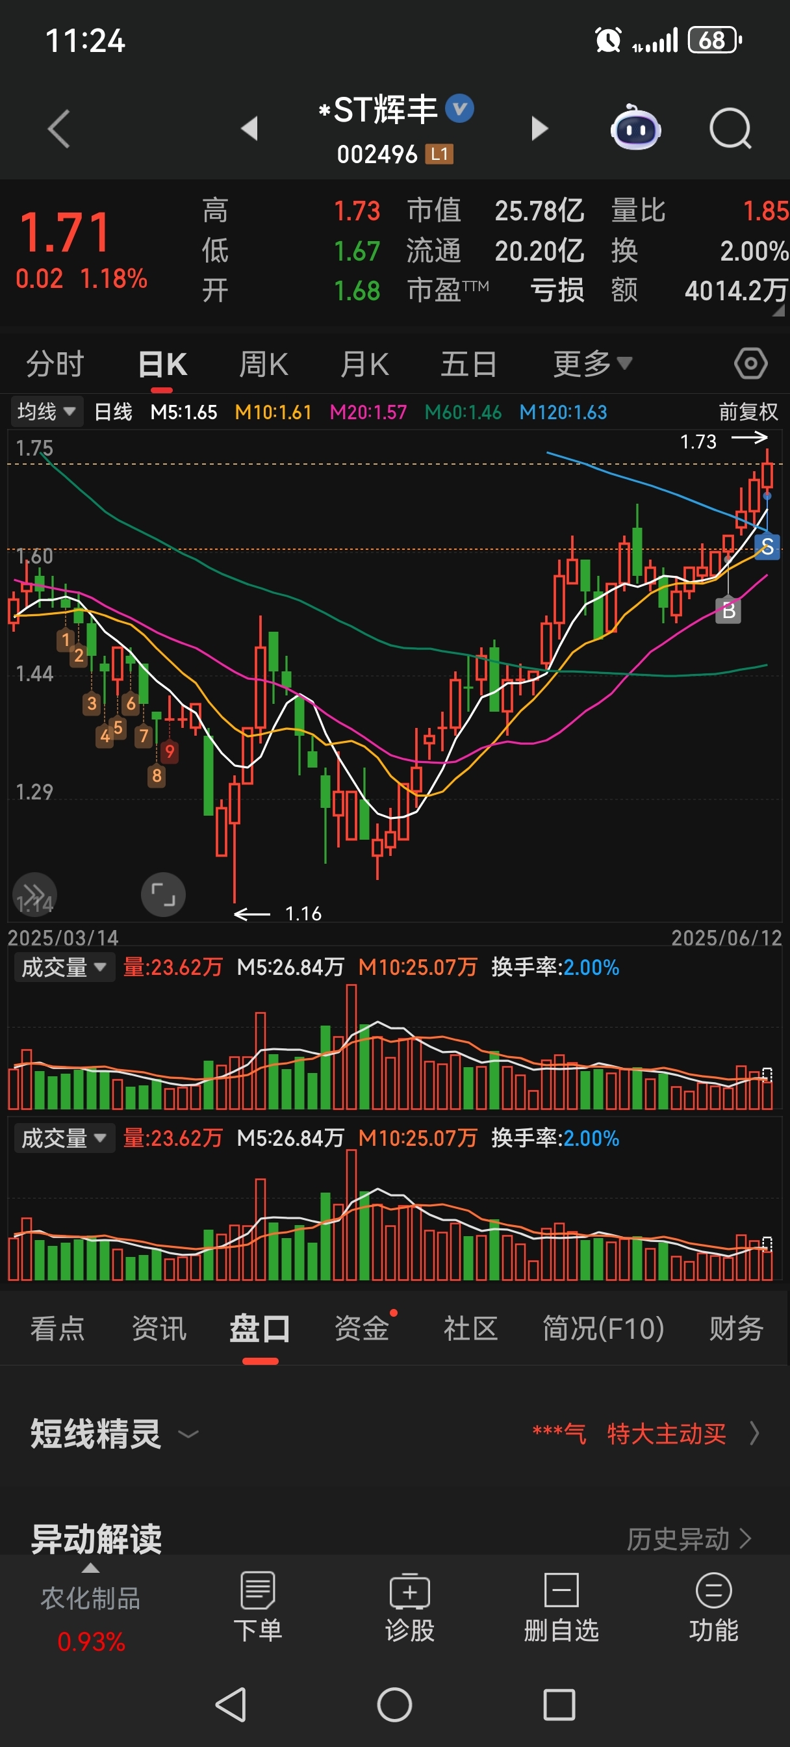Tap Android back navigation button
Image resolution: width=790 pixels, height=1747 pixels.
(231, 1704)
